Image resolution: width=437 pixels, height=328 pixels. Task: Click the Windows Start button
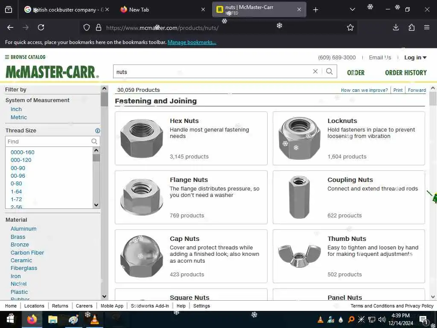tap(11, 319)
